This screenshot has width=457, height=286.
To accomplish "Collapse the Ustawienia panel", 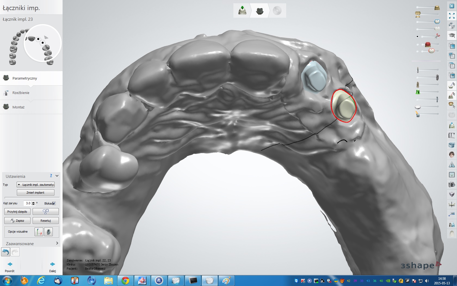I will tap(57, 176).
